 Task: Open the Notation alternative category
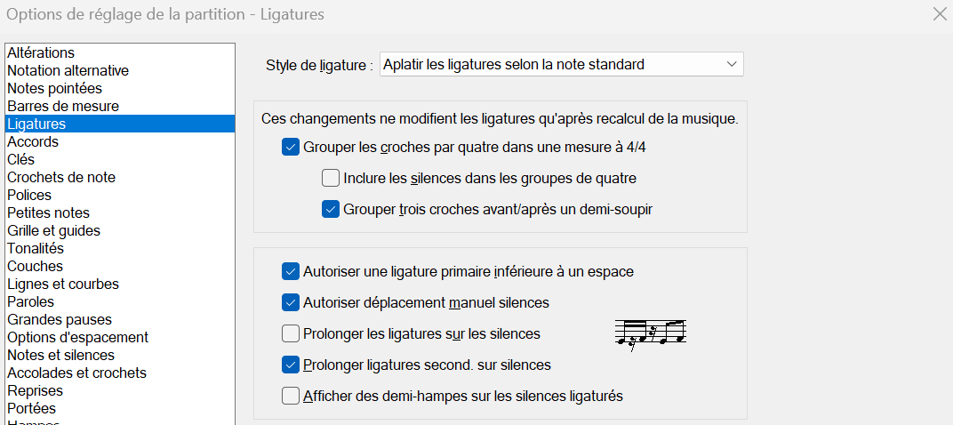pyautogui.click(x=68, y=71)
